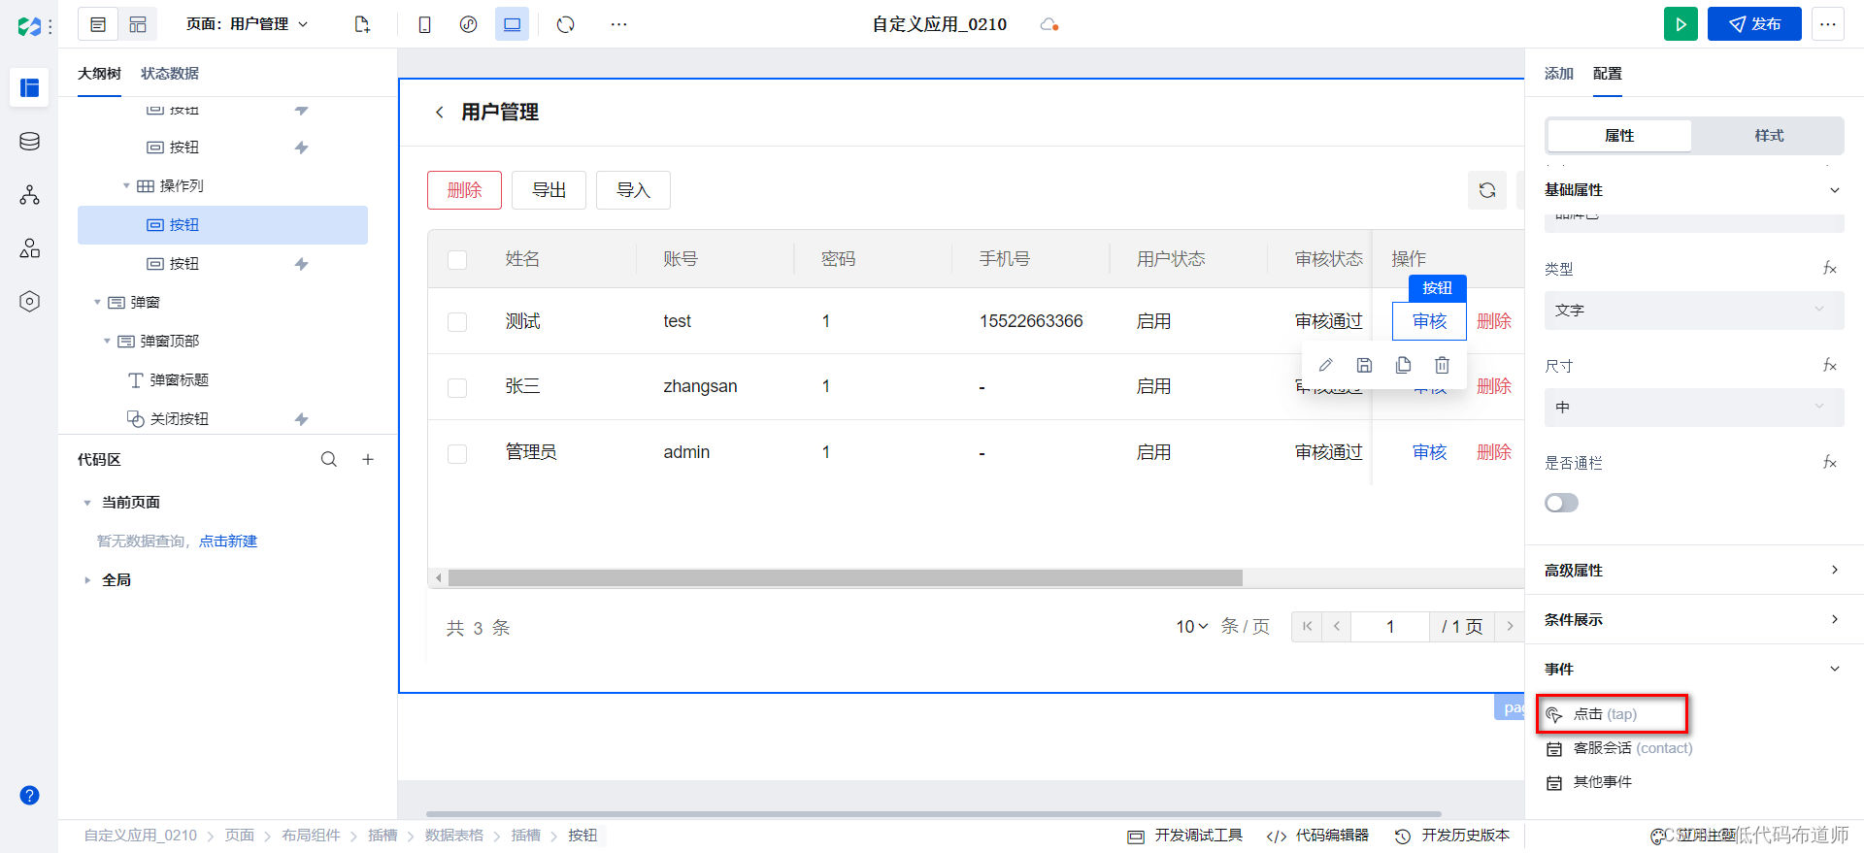This screenshot has height=853, width=1864.
Task: Open the users and roles sidebar icon
Action: click(29, 248)
